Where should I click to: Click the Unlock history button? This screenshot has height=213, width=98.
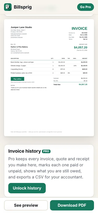point(27,188)
